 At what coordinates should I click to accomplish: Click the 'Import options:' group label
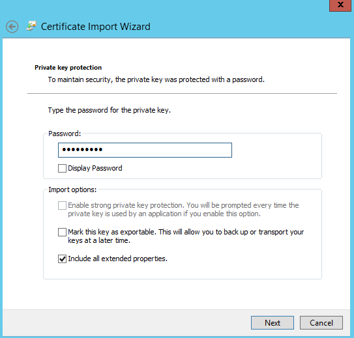click(x=72, y=190)
